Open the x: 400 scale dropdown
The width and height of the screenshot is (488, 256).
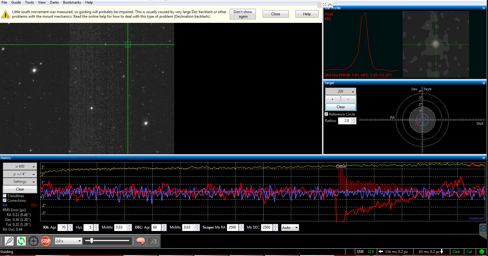point(20,166)
